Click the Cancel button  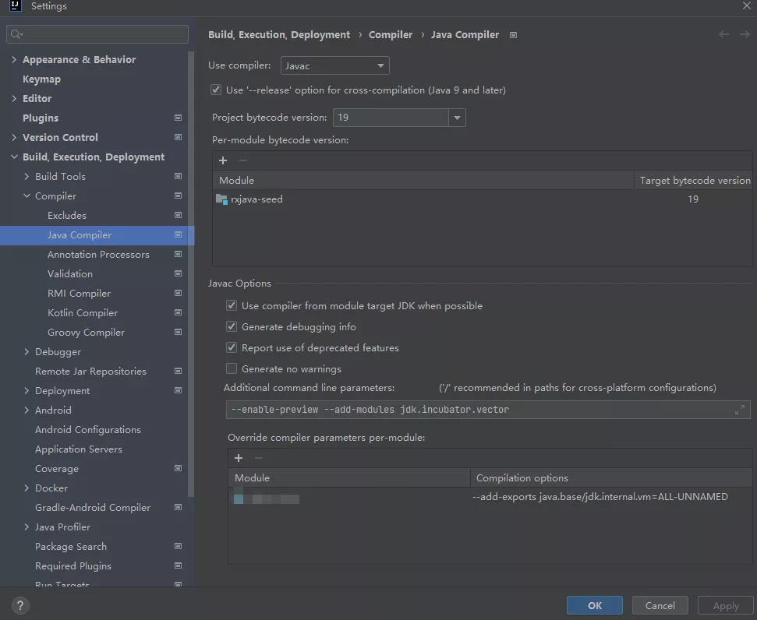tap(660, 605)
